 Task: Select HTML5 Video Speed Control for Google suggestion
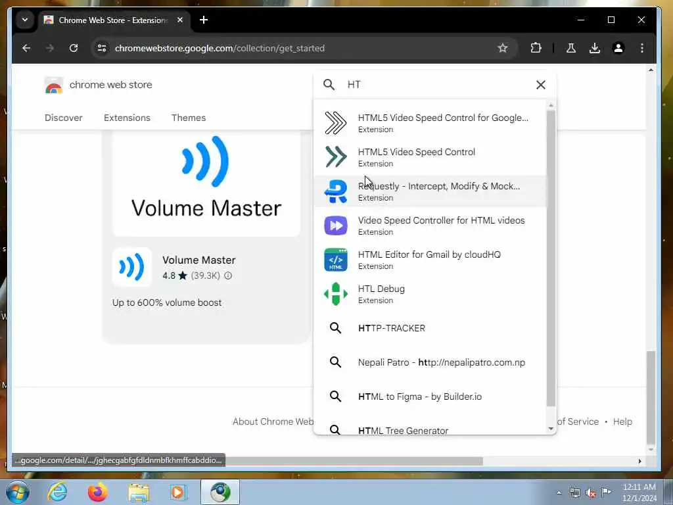(x=430, y=123)
